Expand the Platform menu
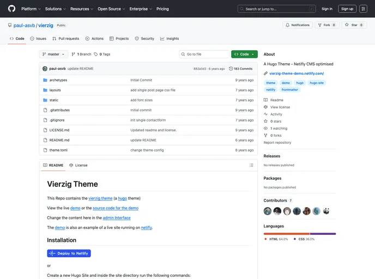This screenshot has width=375, height=279. click(31, 9)
